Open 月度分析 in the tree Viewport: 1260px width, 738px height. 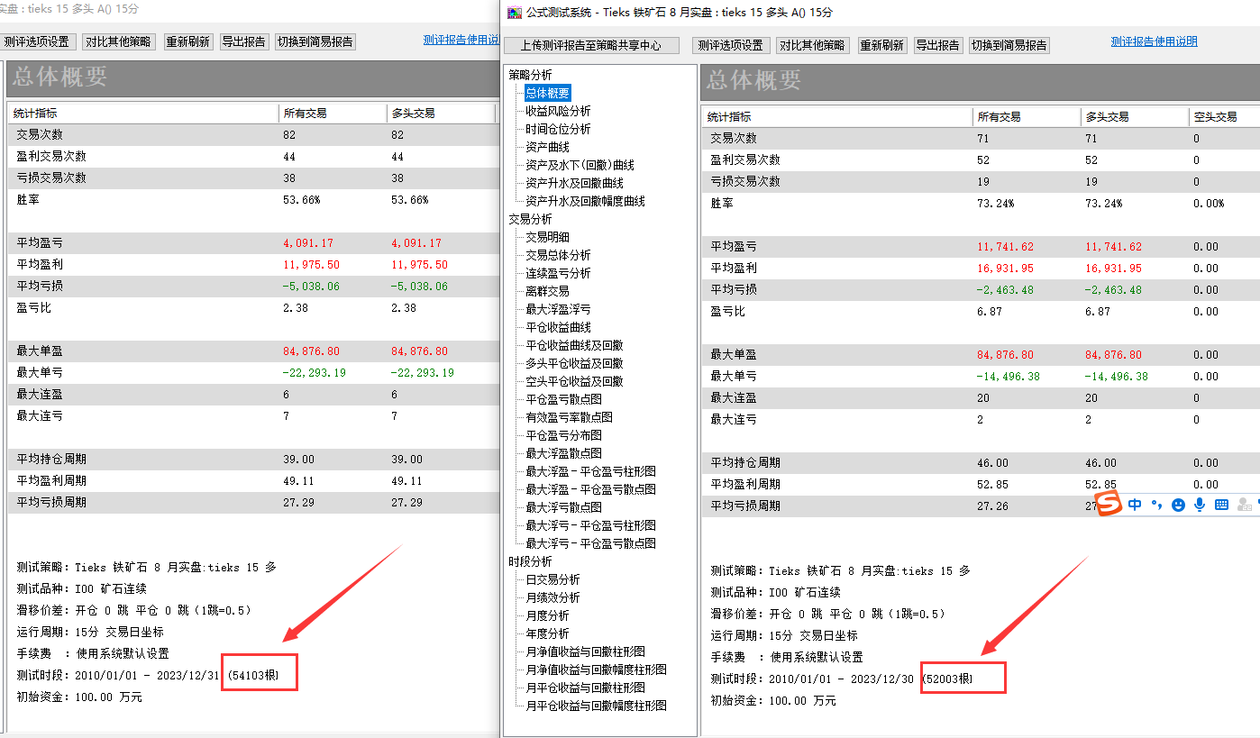tap(548, 615)
